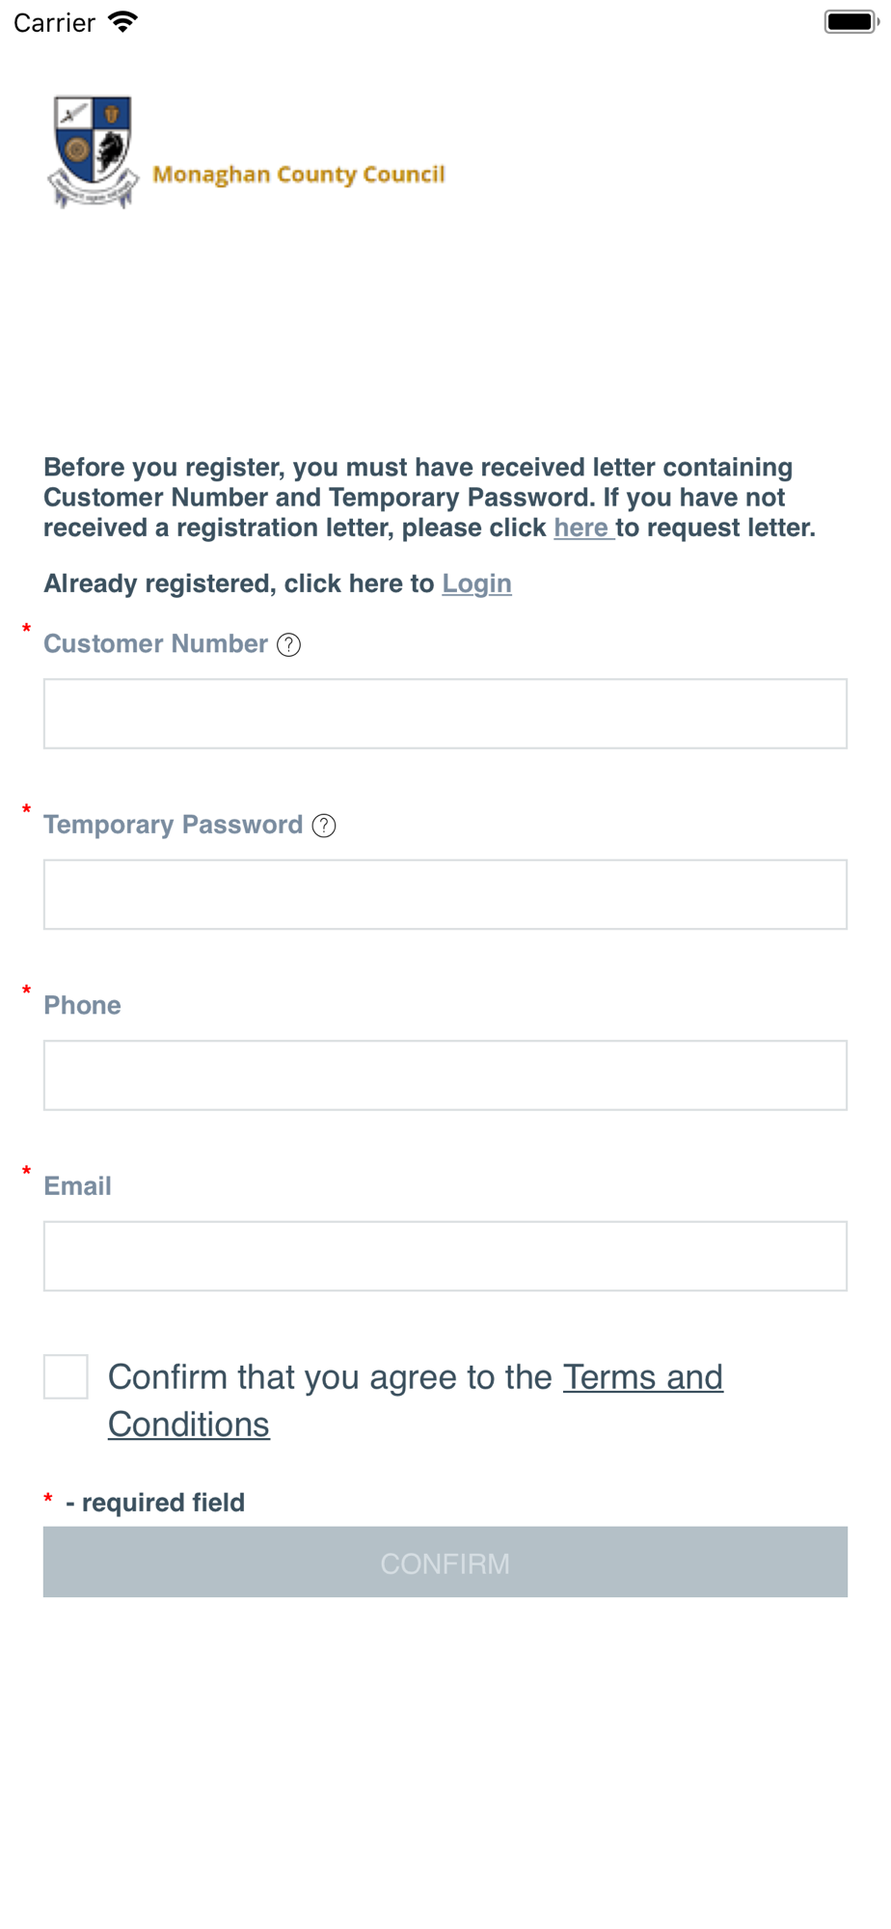Click the Email field label
The image size is (891, 1929).
(77, 1186)
